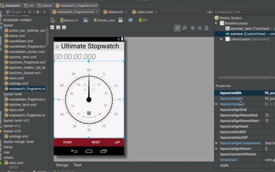Switch to the stopwatch_fragment.xml editor tab
Screen dimensions: 275x172
(x=75, y=12)
